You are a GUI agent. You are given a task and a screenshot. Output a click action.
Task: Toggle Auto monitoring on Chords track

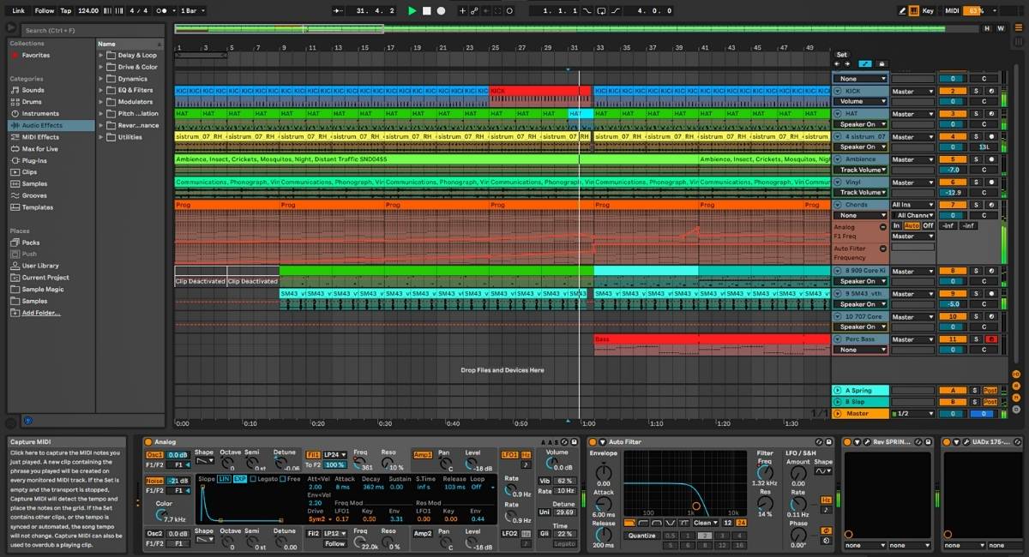912,225
